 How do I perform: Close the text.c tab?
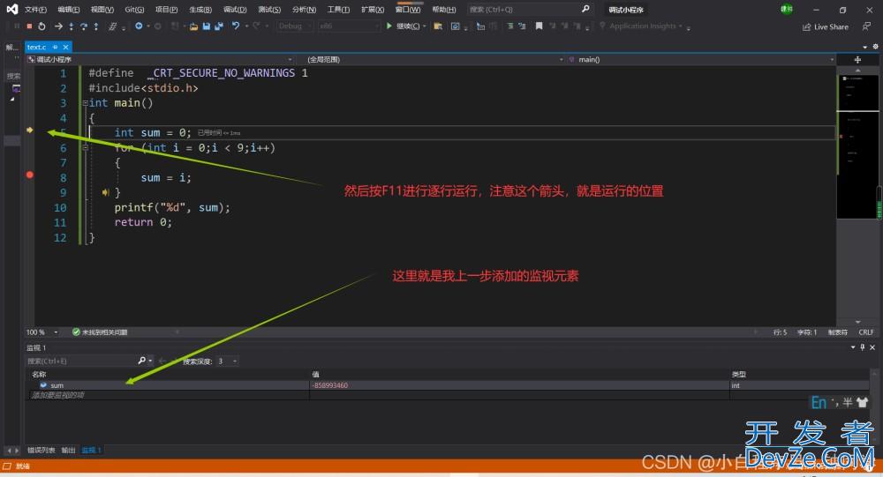(65, 48)
